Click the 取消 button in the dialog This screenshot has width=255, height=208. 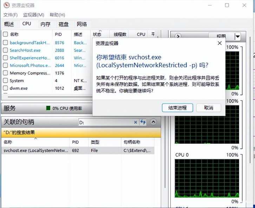[x=209, y=108]
